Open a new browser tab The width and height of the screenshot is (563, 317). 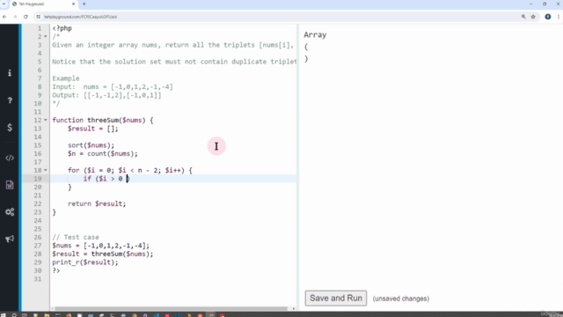84,4
